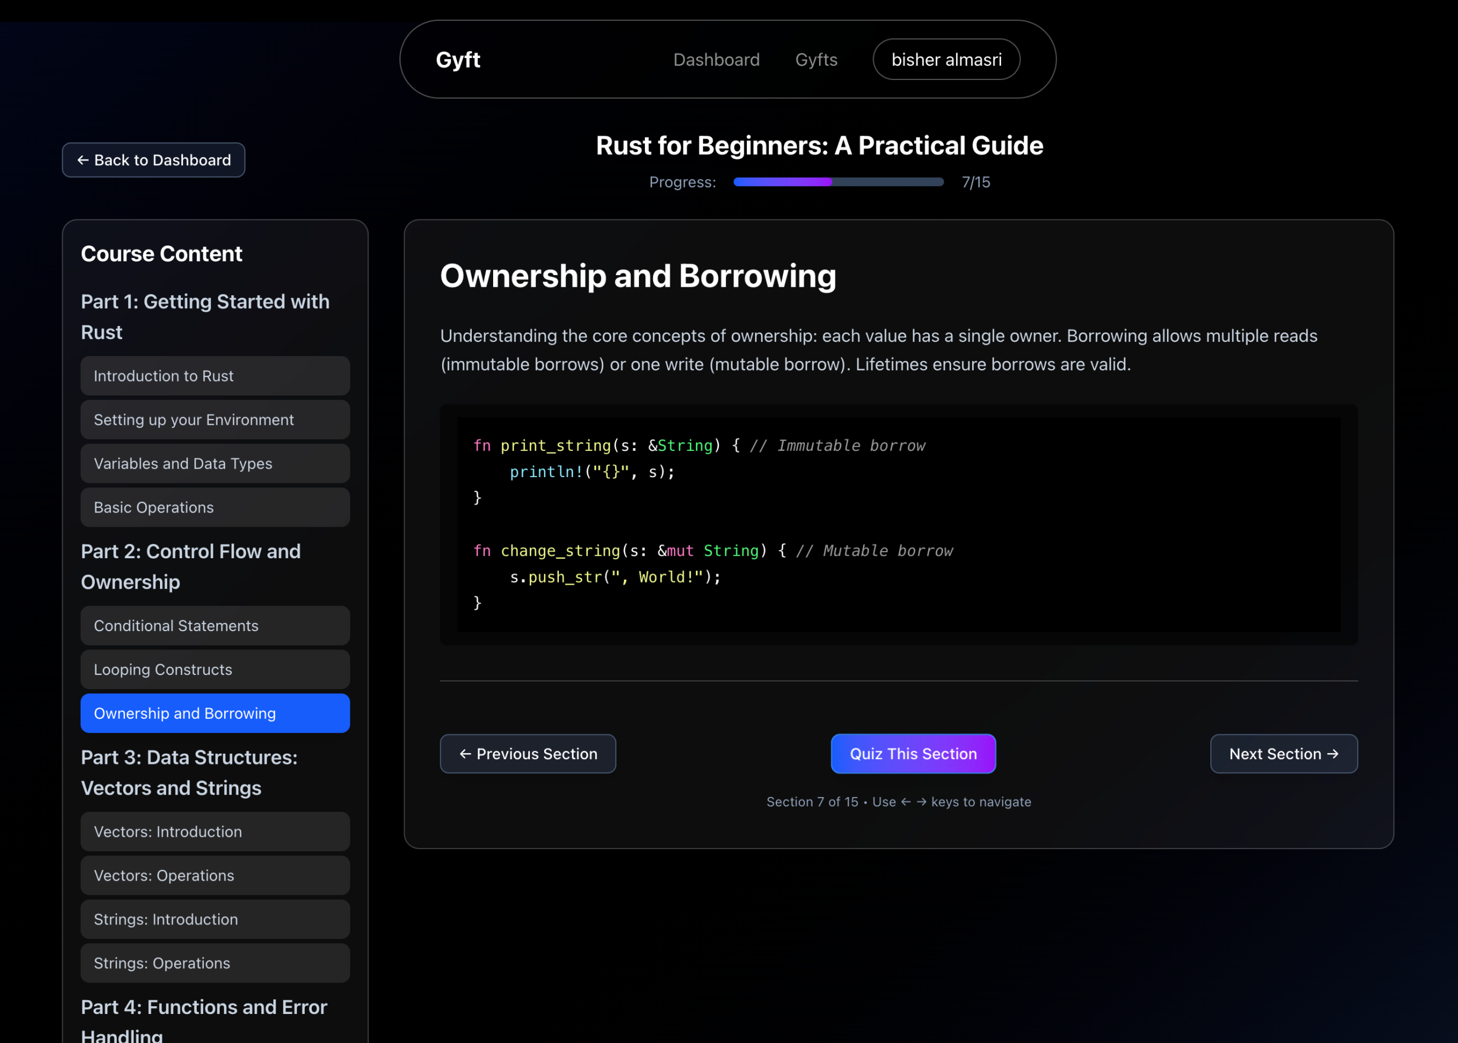The image size is (1458, 1043).
Task: Open Strings: Operations lesson
Action: pyautogui.click(x=215, y=963)
